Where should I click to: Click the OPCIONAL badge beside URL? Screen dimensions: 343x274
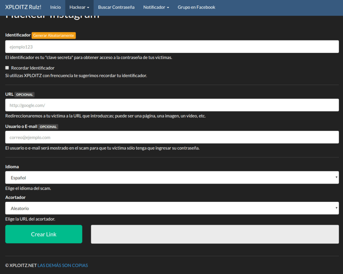click(x=24, y=95)
